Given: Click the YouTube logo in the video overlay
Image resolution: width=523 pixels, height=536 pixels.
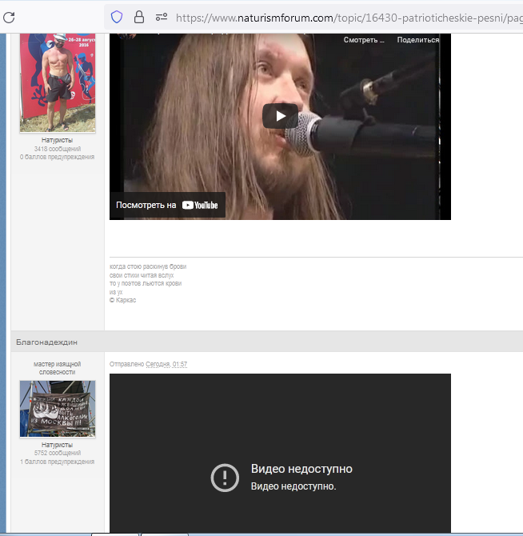Looking at the screenshot, I should (x=200, y=205).
